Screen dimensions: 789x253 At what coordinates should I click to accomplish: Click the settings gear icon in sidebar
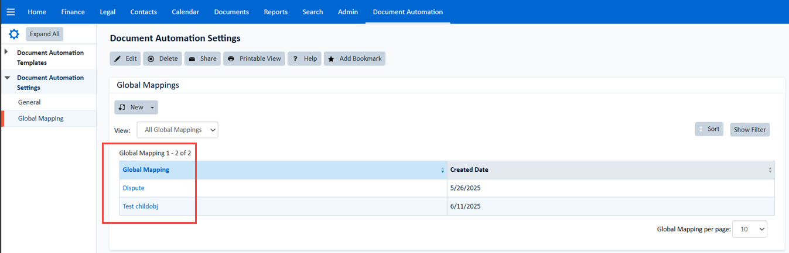pyautogui.click(x=14, y=34)
